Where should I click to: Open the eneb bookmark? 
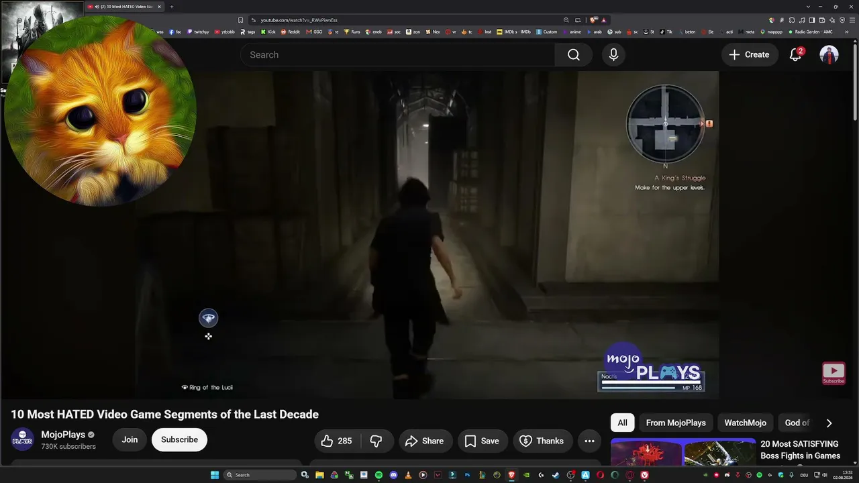374,32
